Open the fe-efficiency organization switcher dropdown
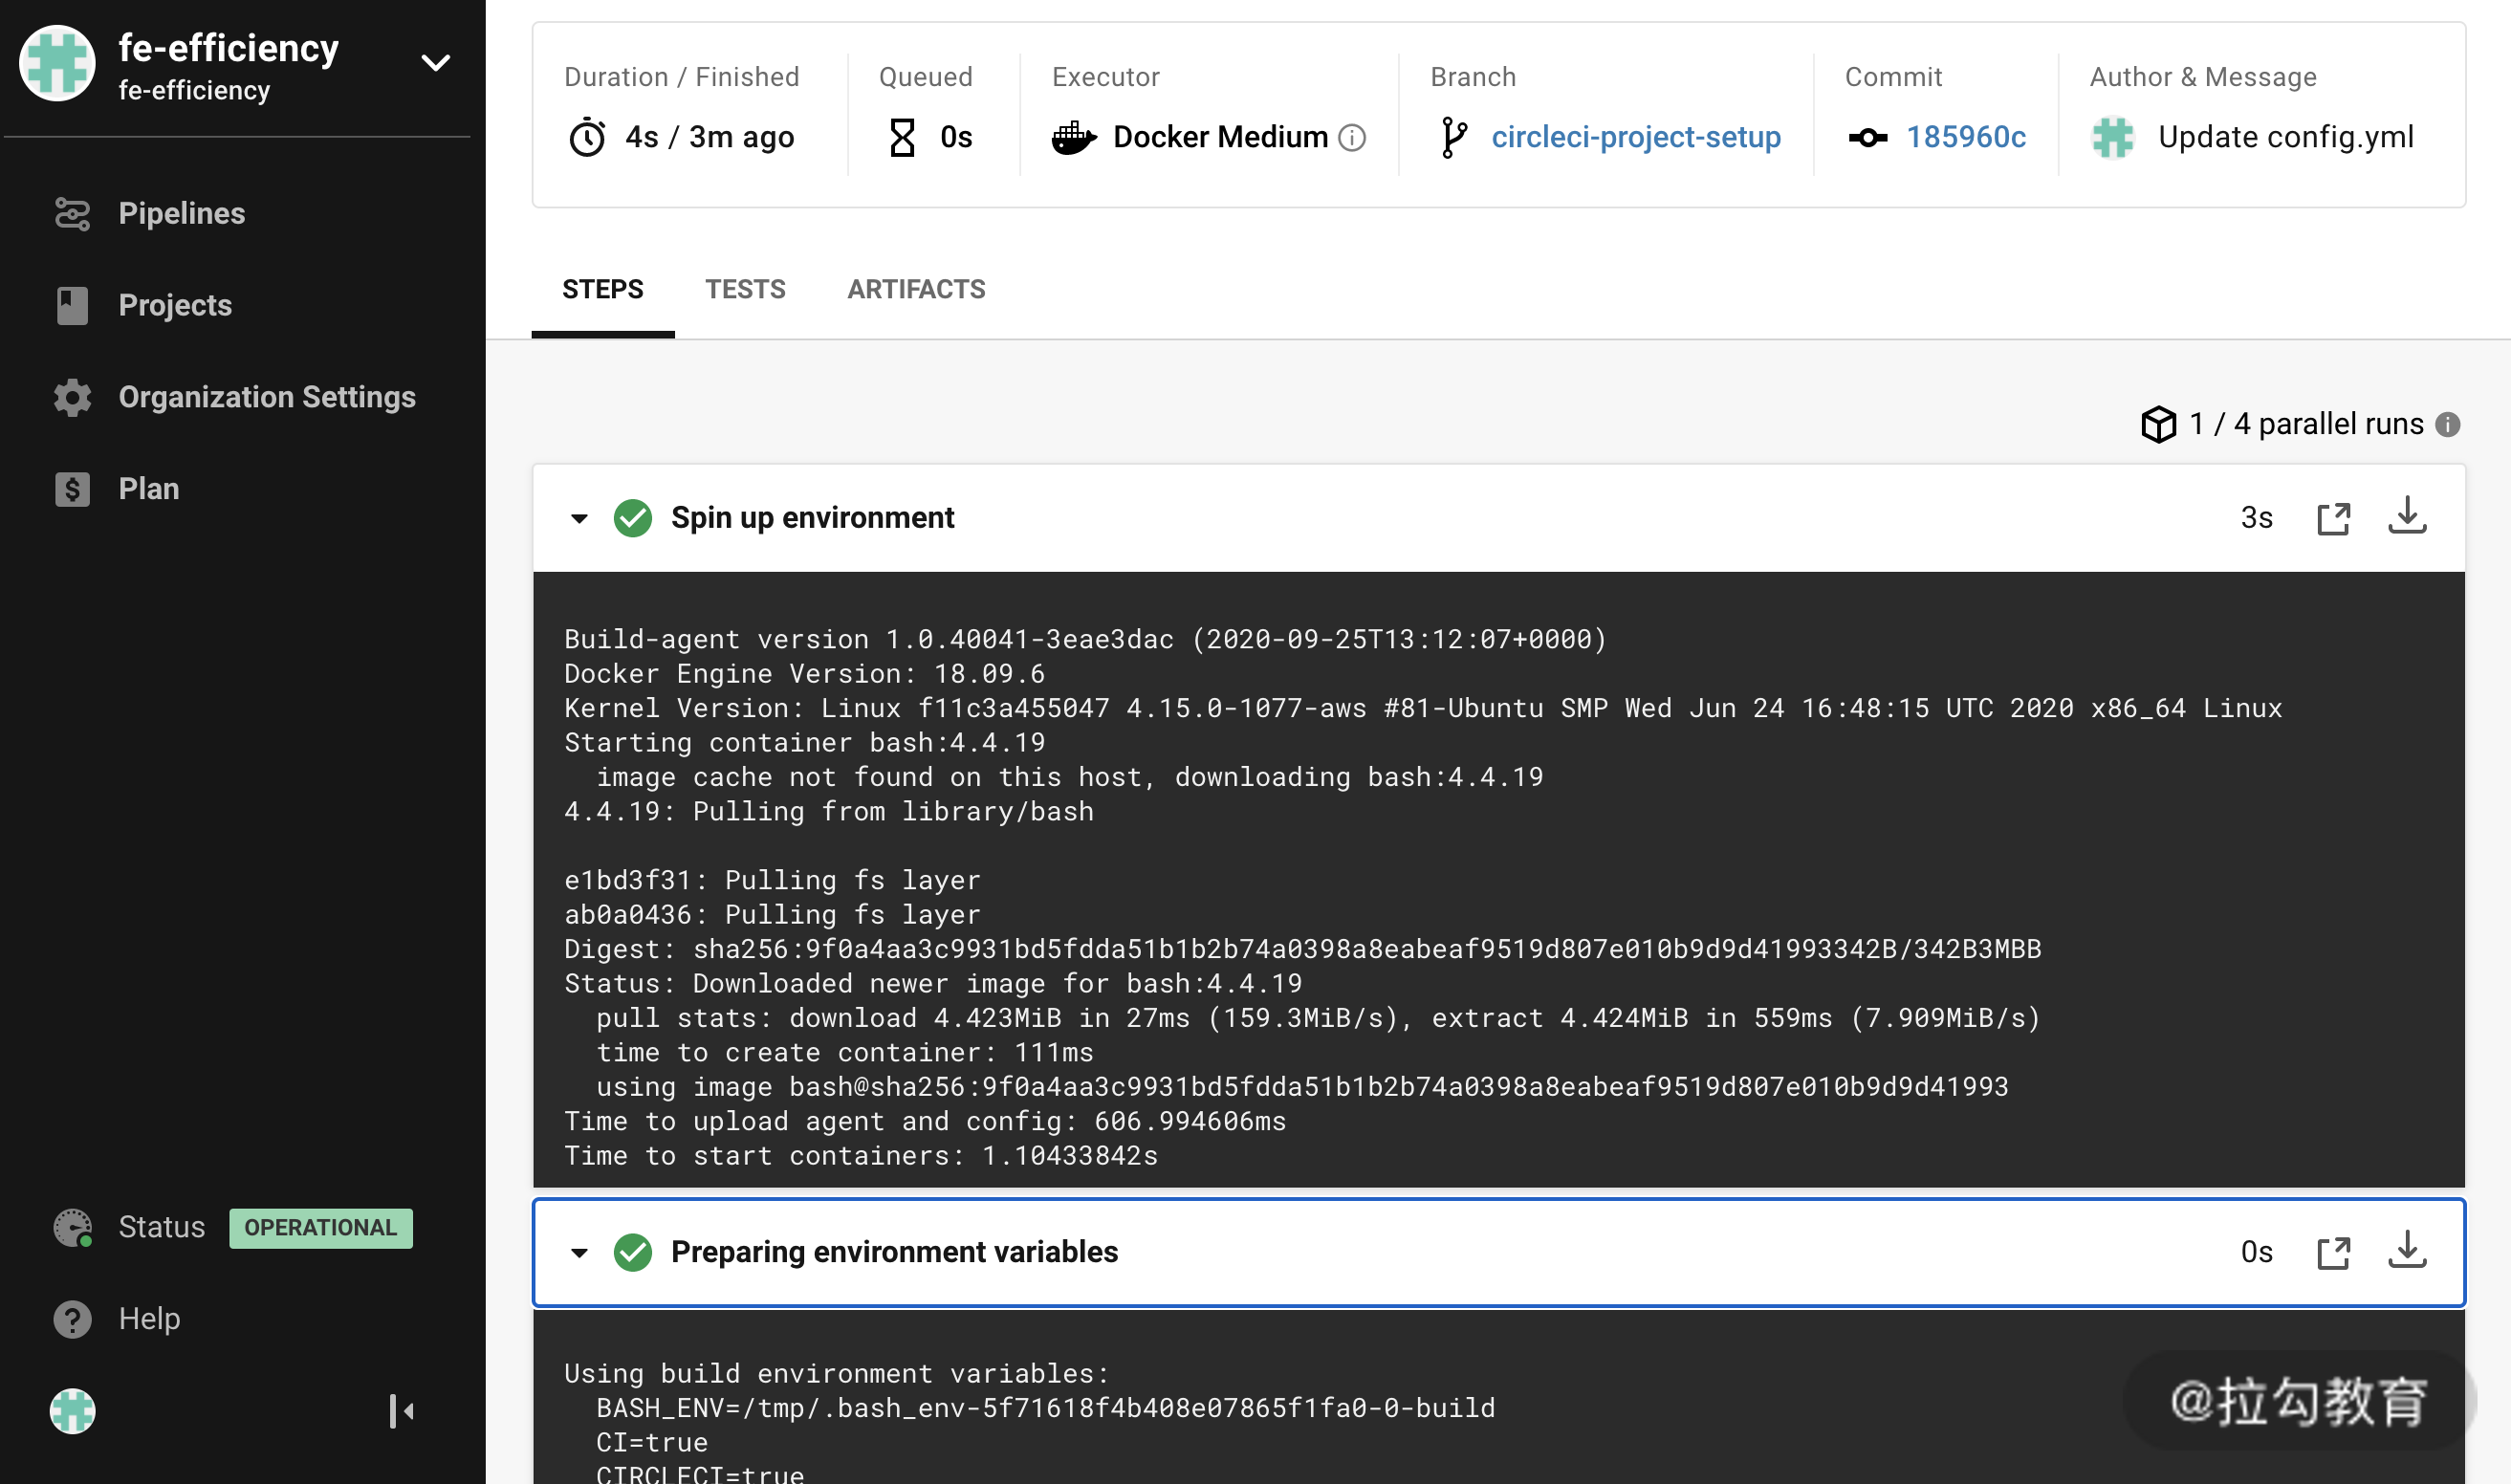 coord(435,63)
